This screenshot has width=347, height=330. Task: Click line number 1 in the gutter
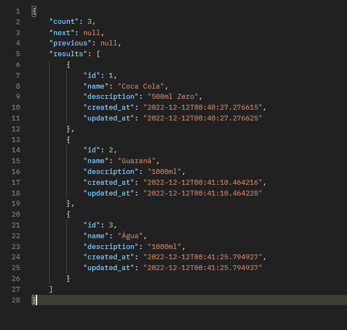18,11
